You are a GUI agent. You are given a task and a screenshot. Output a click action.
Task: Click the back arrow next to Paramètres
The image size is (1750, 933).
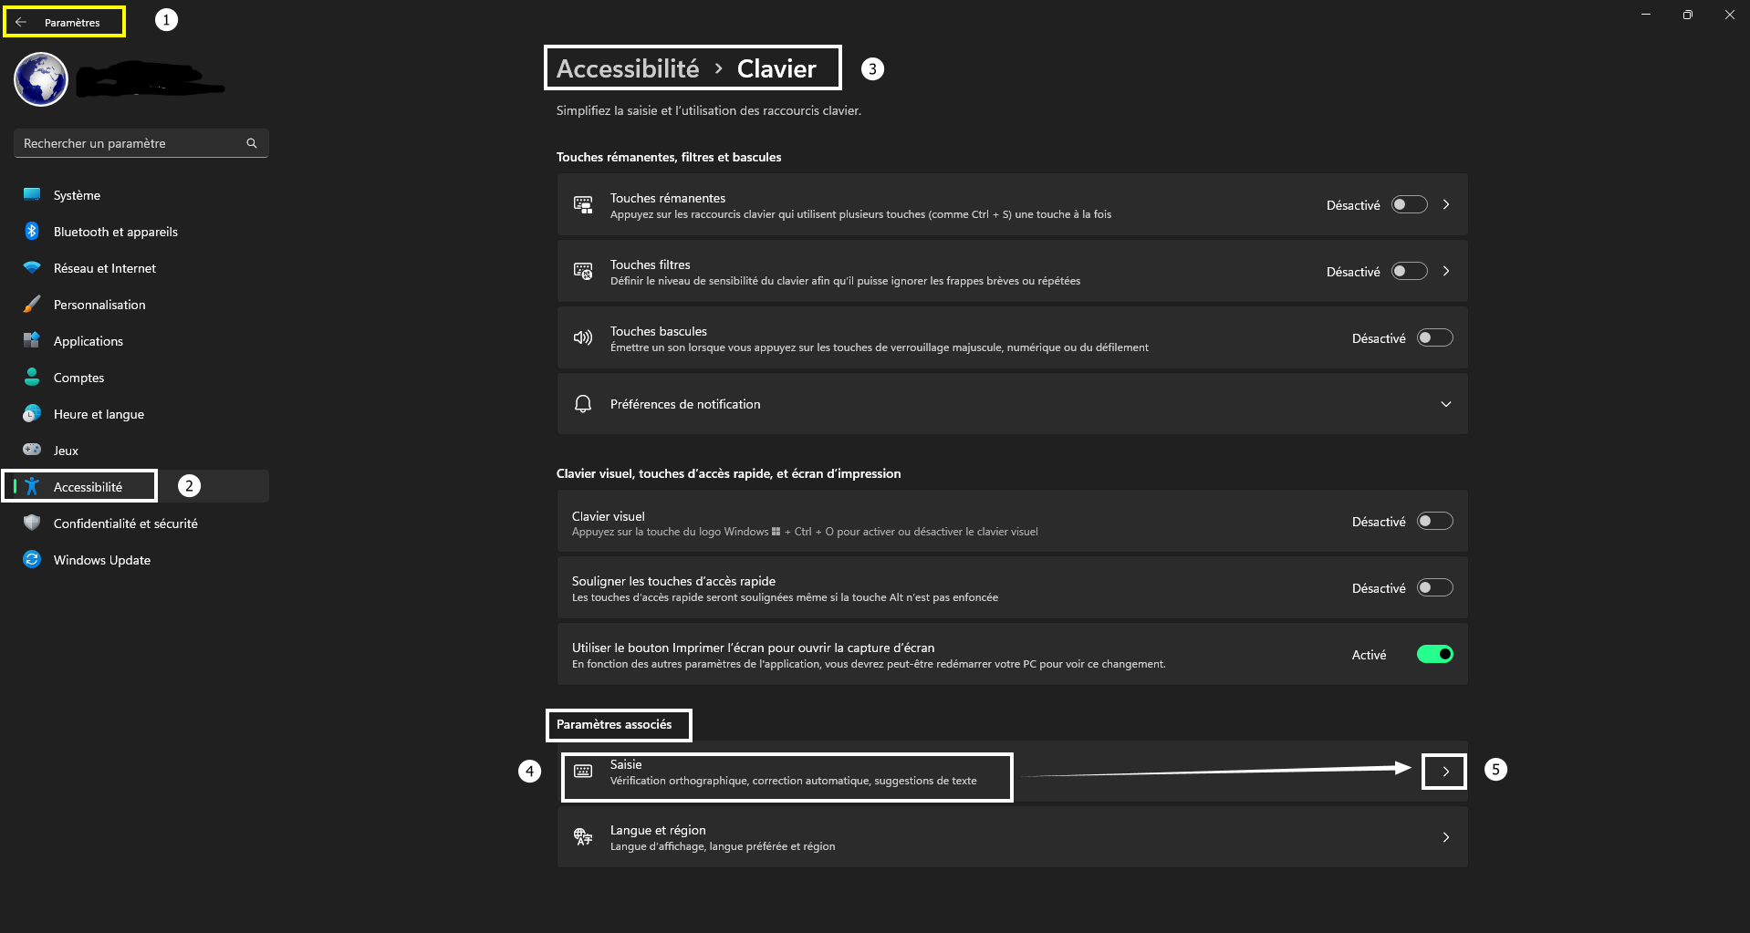21,22
